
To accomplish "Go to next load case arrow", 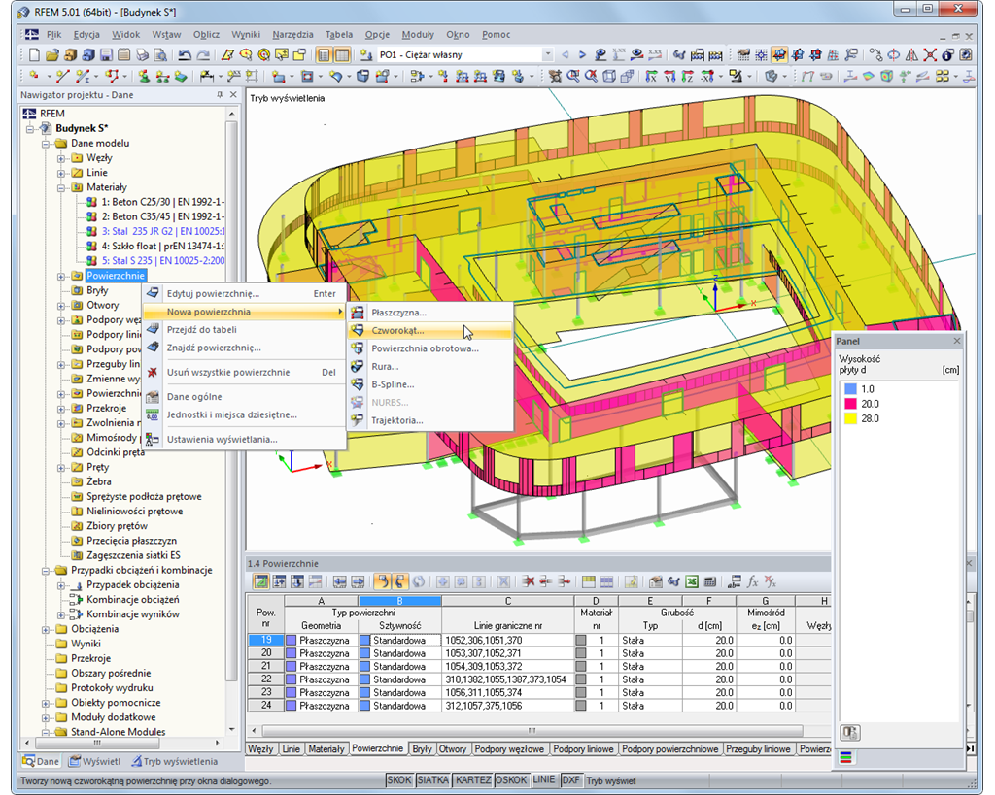I will coord(582,55).
